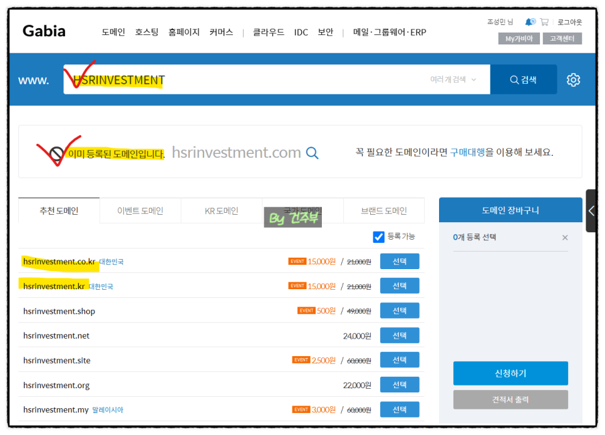The width and height of the screenshot is (605, 435).
Task: Click the 로그아웃 link
Action: (569, 22)
